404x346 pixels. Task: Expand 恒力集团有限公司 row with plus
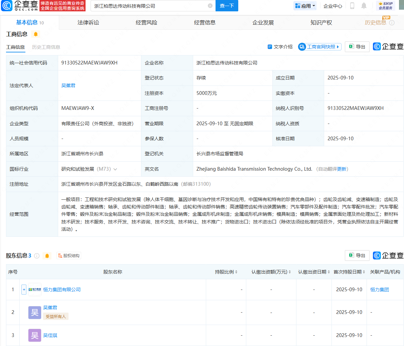(x=24, y=290)
